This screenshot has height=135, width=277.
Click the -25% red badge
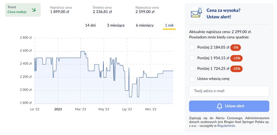click(236, 68)
